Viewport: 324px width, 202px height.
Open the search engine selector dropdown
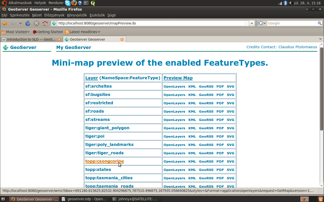262,23
